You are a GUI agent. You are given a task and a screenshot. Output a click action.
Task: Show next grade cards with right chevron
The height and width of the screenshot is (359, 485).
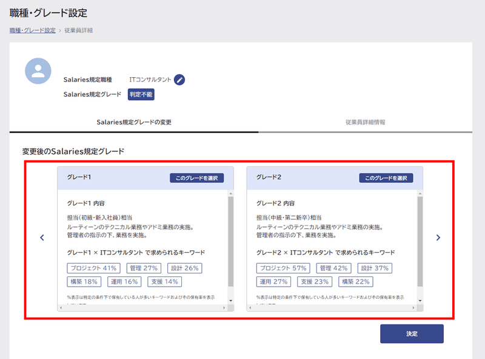(x=438, y=238)
